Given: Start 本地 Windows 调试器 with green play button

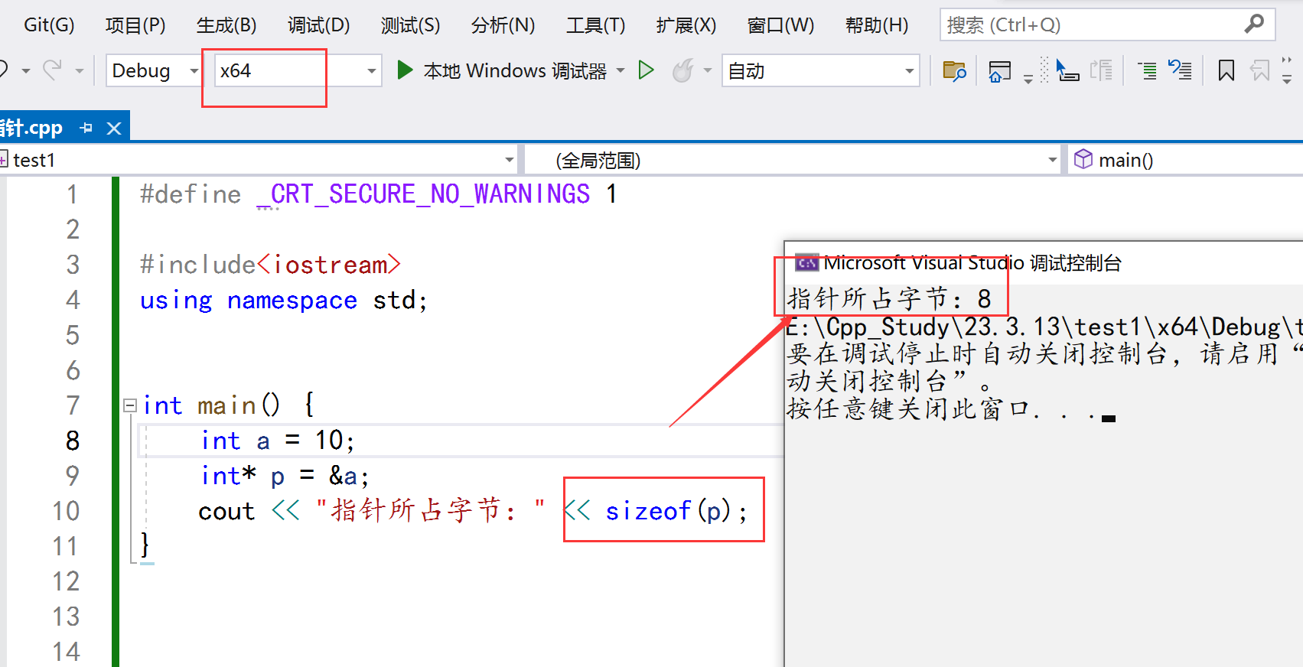Looking at the screenshot, I should tap(502, 70).
